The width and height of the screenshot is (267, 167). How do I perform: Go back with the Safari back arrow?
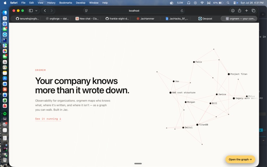tap(45, 11)
